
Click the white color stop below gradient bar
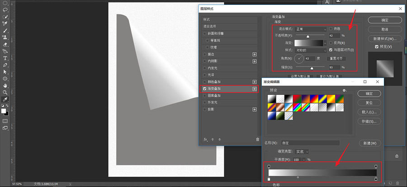(x=269, y=179)
